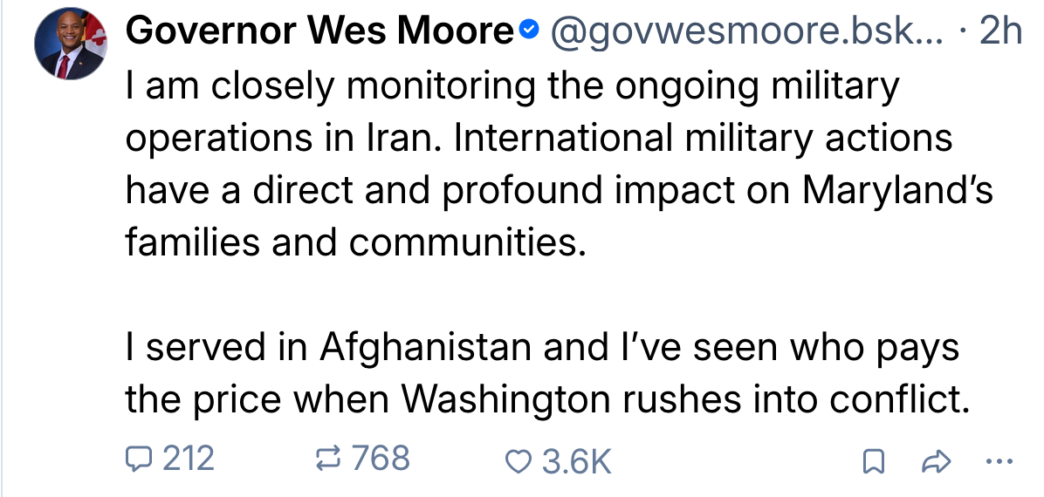Click the repost arrows icon

(x=329, y=459)
